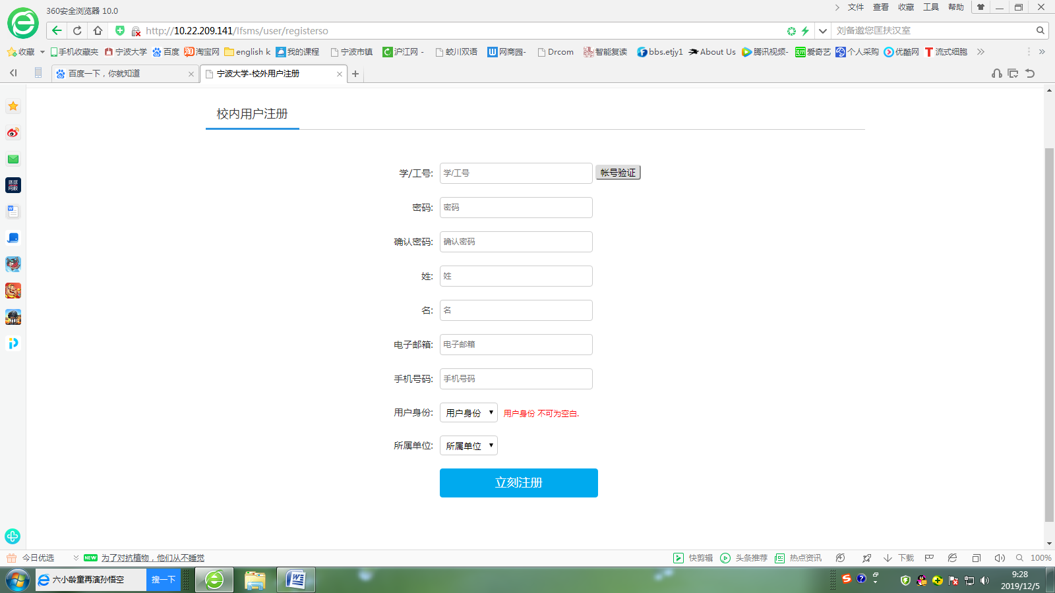Image resolution: width=1055 pixels, height=593 pixels.
Task: Open the Weibo icon in sidebar
Action: click(13, 132)
